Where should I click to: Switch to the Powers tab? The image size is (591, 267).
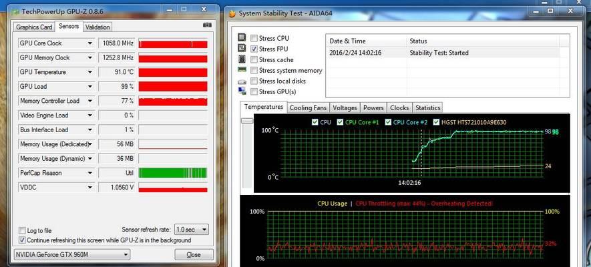(373, 107)
